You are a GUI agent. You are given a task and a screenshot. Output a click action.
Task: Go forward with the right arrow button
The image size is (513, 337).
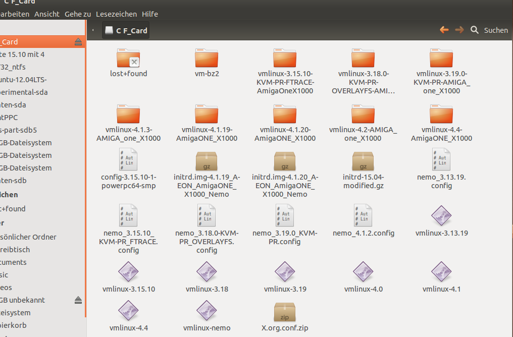[x=459, y=30]
